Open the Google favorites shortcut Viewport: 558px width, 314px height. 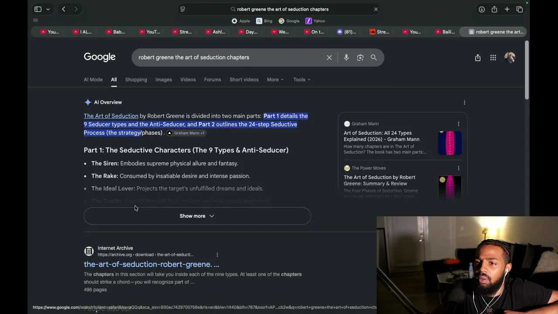click(289, 21)
